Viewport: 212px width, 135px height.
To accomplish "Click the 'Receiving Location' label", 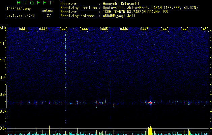I will [x=79, y=8].
